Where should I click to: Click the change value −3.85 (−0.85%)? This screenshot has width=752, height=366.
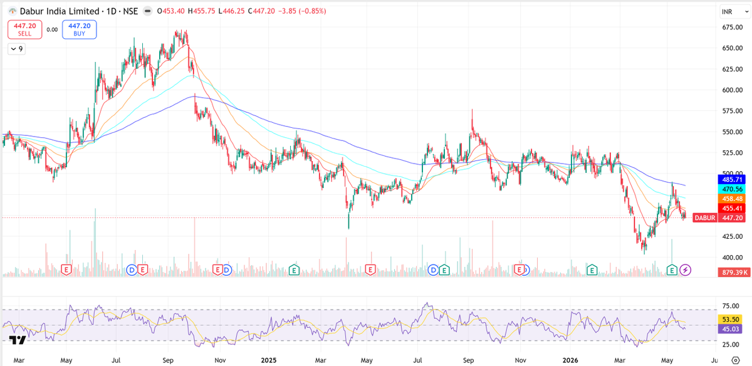point(301,11)
